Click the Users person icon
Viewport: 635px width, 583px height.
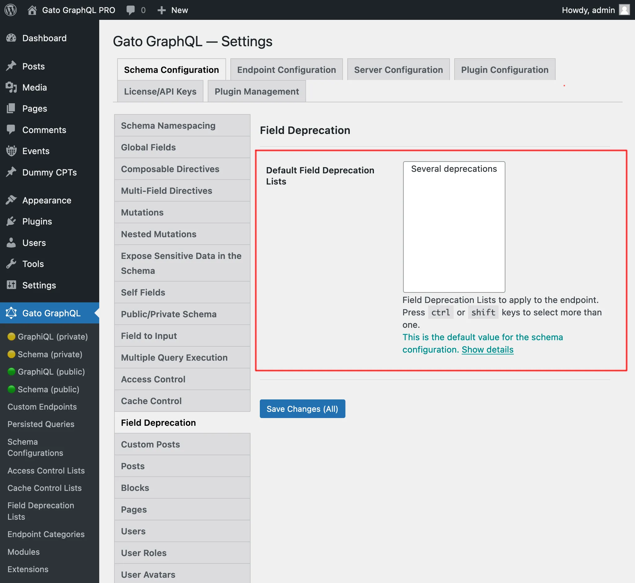pos(11,243)
